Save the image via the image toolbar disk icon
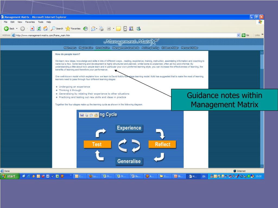This screenshot has height=208, width=278. (82, 115)
